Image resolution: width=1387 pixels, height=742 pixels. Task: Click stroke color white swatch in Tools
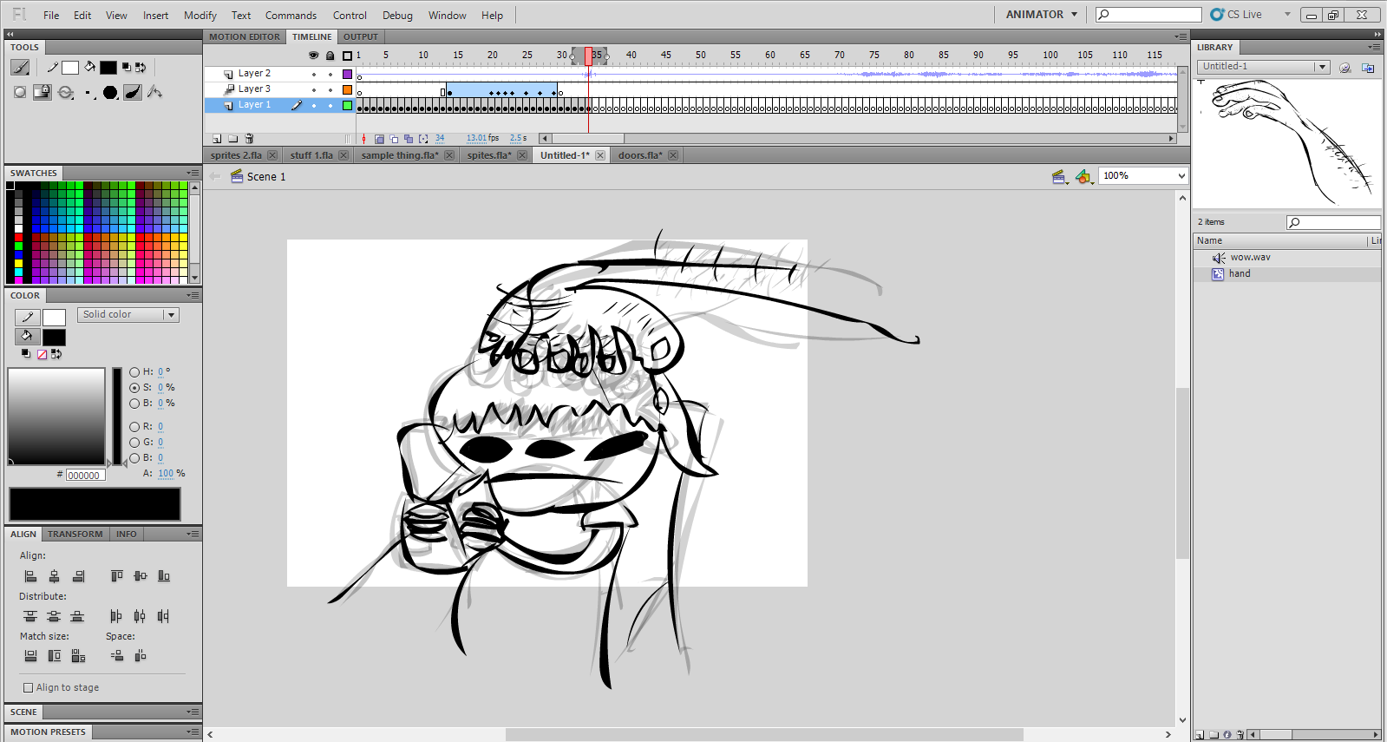click(70, 68)
